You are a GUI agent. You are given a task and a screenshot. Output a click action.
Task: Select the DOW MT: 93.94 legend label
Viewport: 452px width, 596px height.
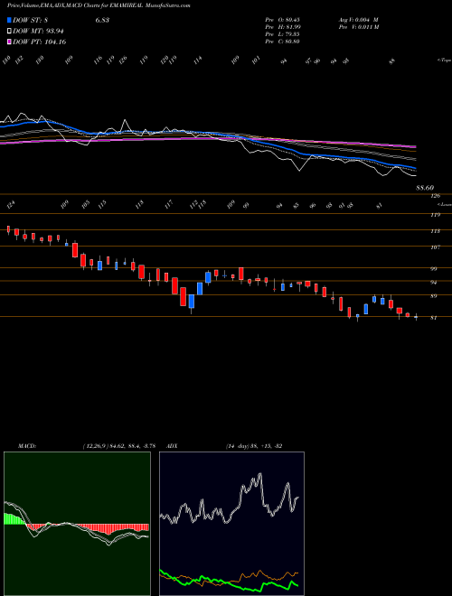tap(38, 32)
